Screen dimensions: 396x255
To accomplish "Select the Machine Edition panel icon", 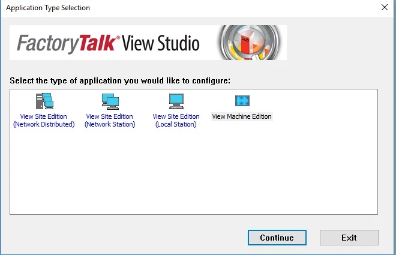I will point(242,101).
